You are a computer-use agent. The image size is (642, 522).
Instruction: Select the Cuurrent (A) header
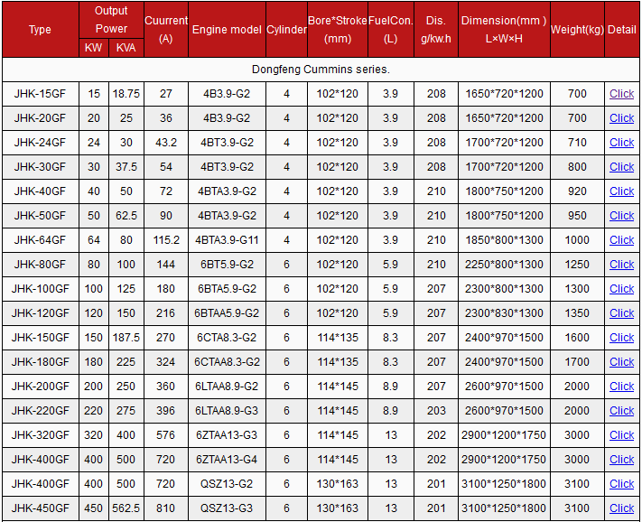click(166, 30)
